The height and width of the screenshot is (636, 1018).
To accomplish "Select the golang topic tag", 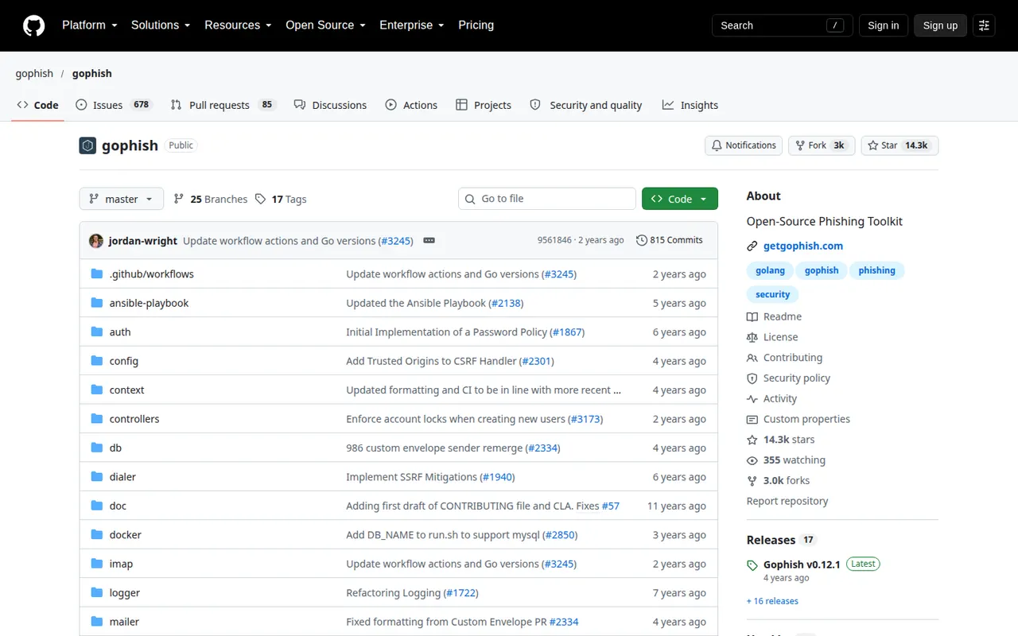I will (770, 270).
